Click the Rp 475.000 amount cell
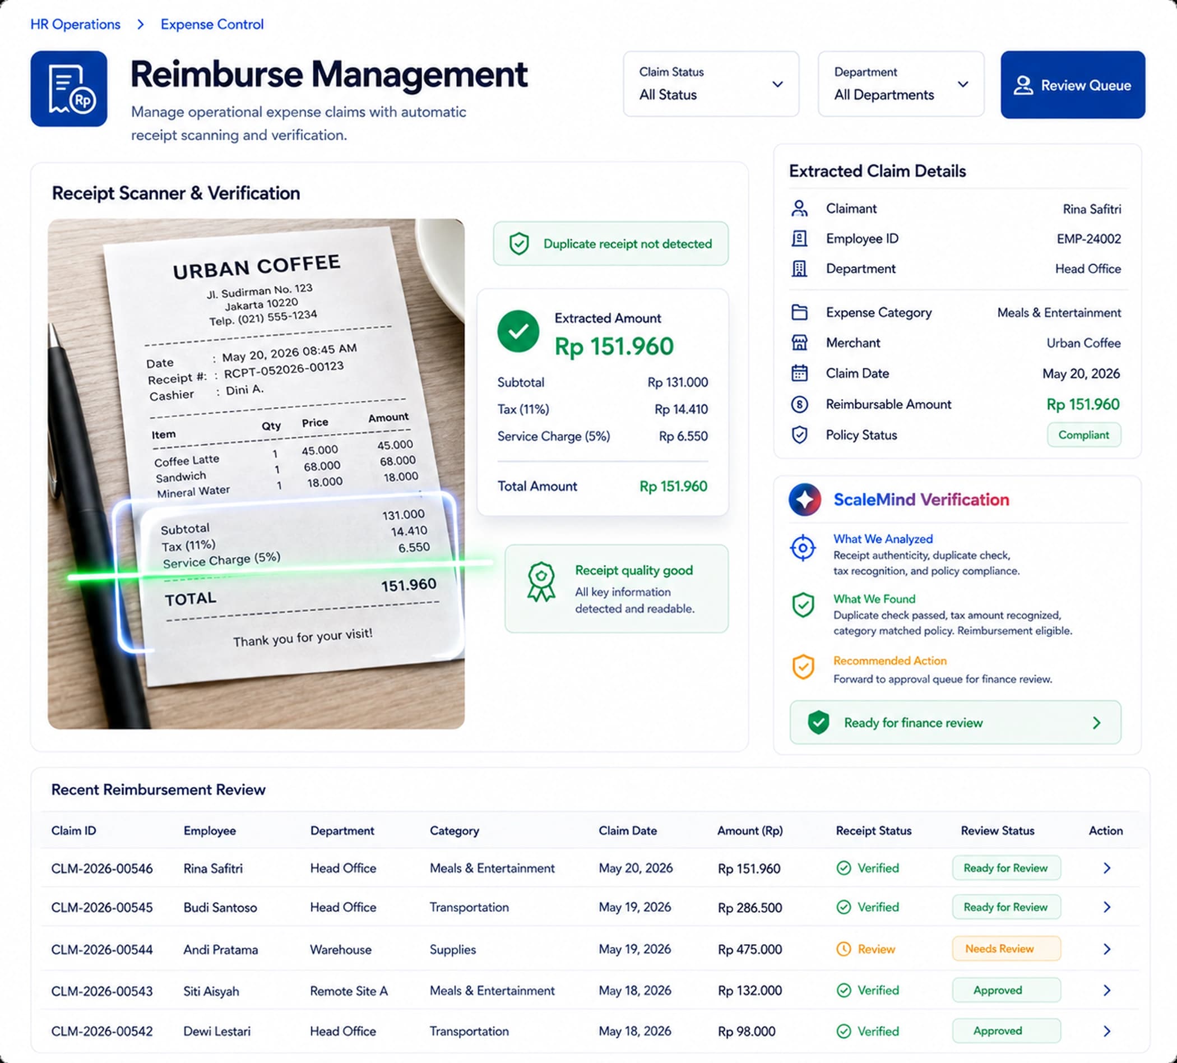Viewport: 1177px width, 1063px height. pos(750,949)
